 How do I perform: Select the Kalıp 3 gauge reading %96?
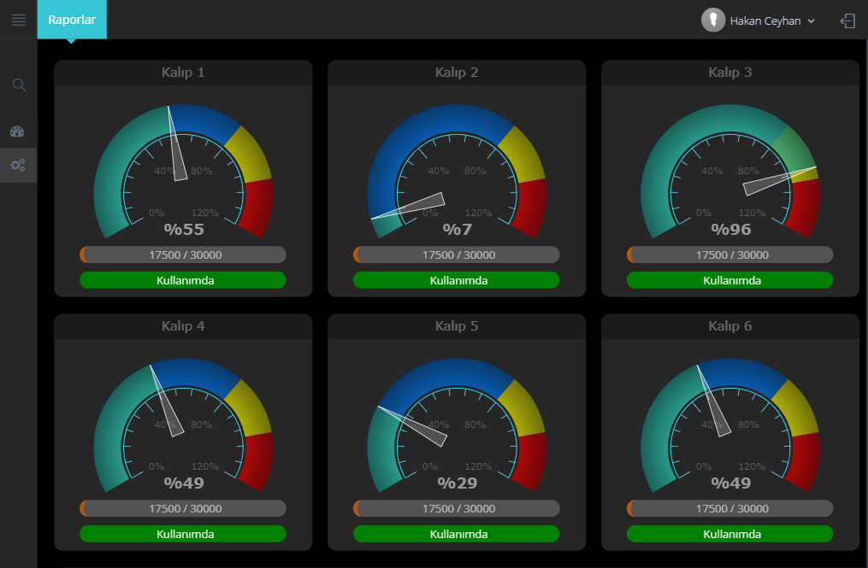pyautogui.click(x=730, y=171)
